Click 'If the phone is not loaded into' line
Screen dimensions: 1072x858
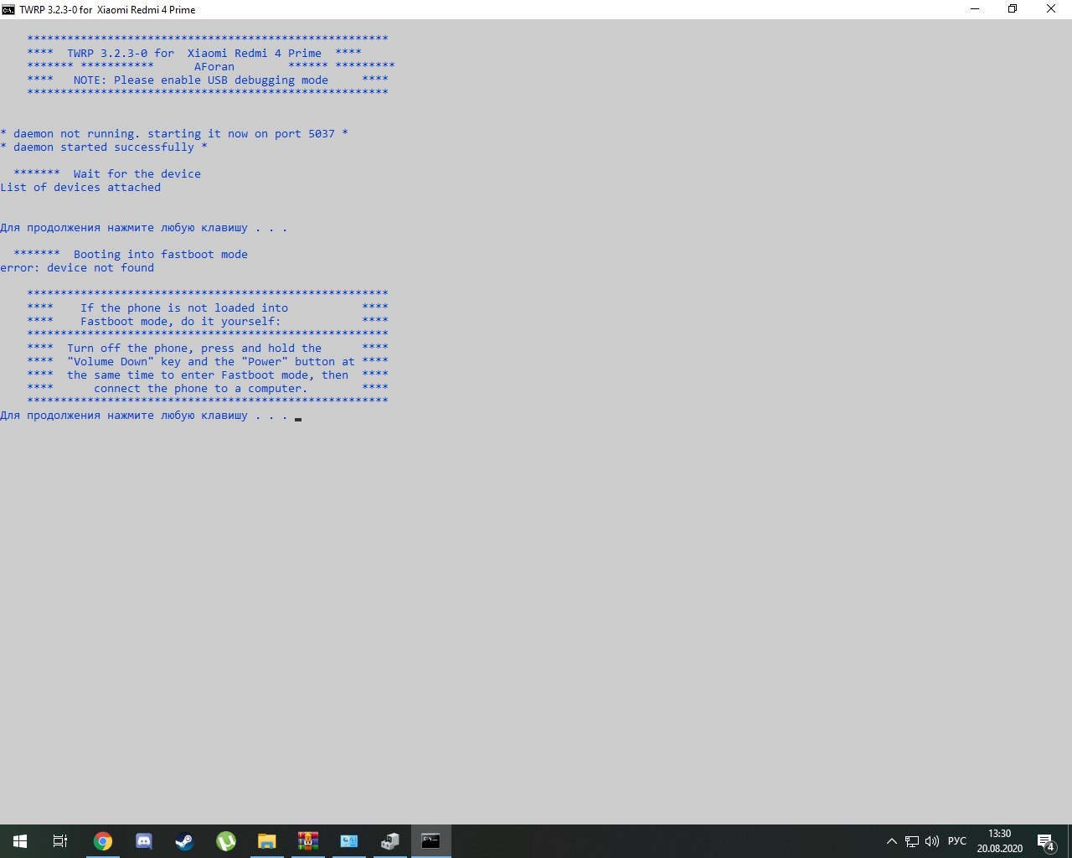(184, 308)
